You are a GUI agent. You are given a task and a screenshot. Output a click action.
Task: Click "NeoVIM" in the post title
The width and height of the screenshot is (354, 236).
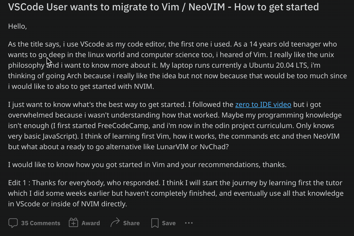click(207, 7)
